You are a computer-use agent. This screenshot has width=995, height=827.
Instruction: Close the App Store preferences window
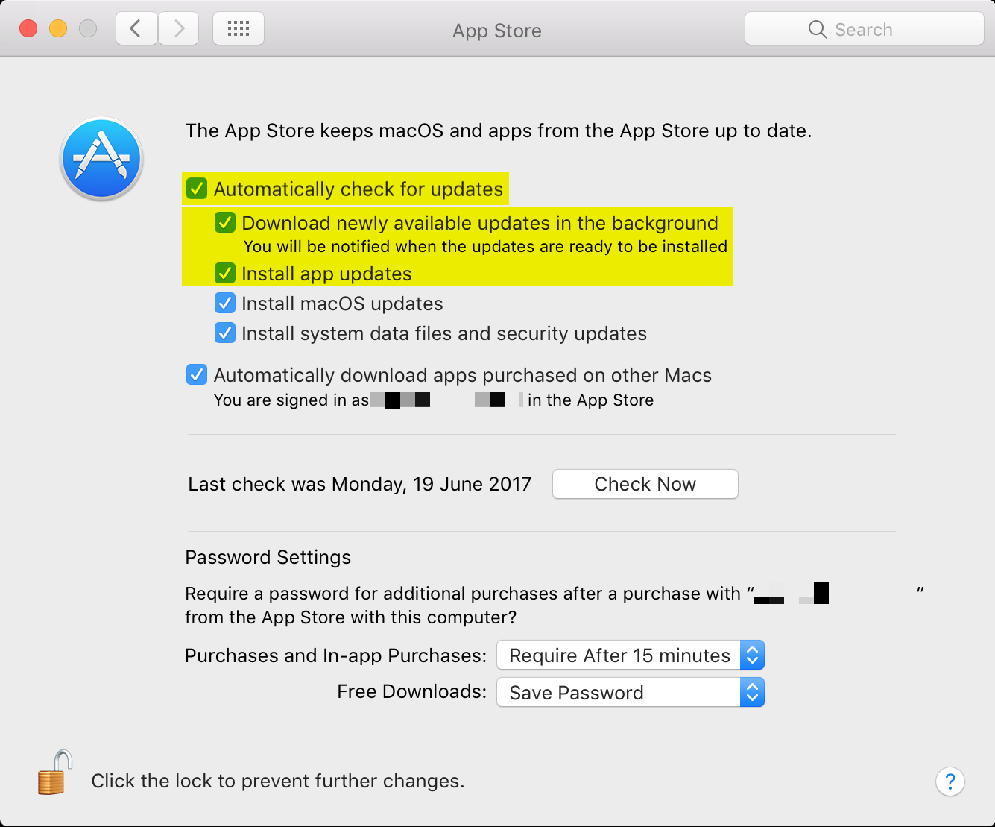(x=28, y=29)
